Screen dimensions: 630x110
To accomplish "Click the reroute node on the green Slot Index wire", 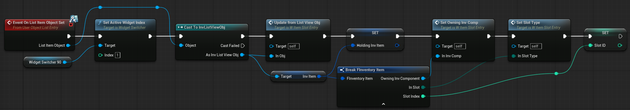I will coord(556,74).
